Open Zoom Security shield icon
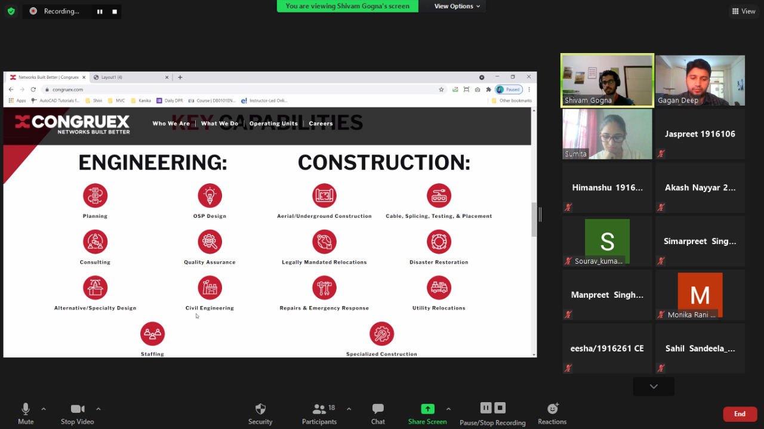 [x=260, y=409]
